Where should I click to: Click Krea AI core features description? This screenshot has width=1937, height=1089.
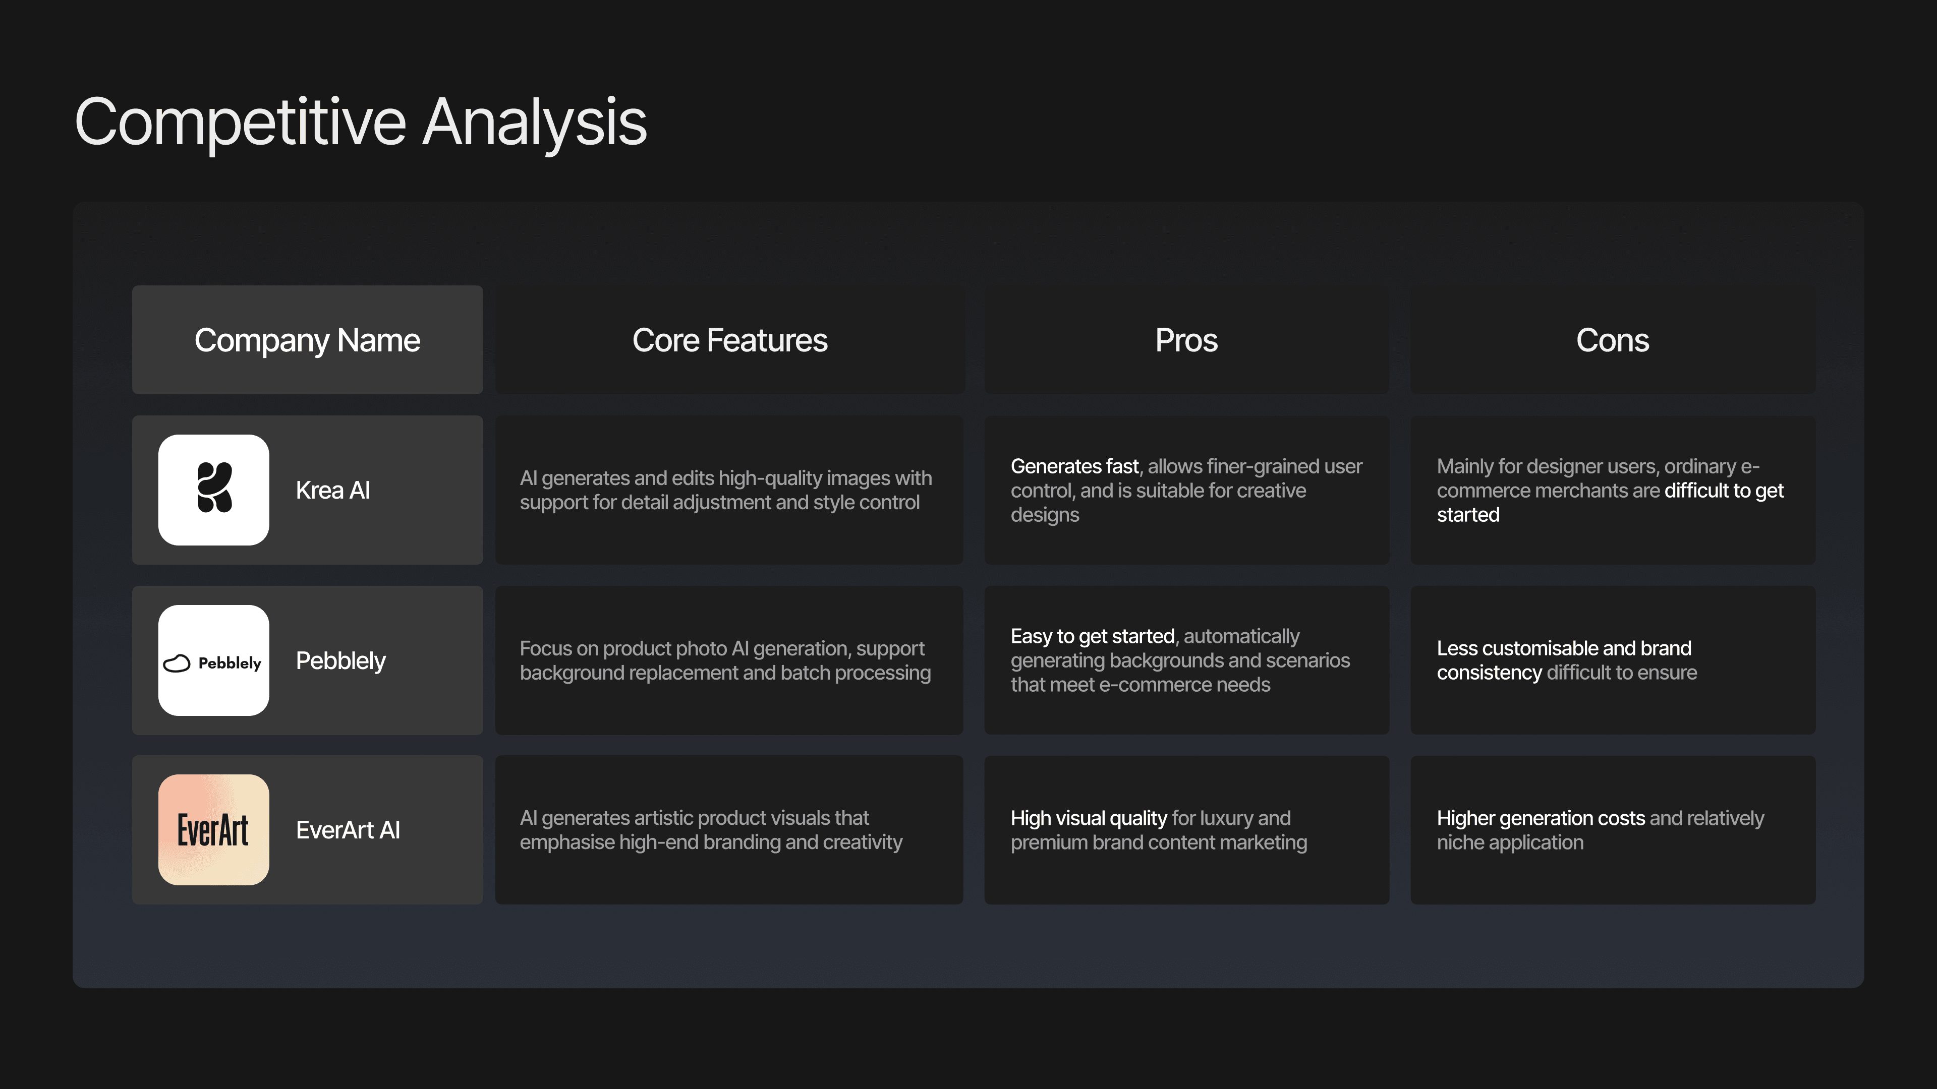click(726, 490)
